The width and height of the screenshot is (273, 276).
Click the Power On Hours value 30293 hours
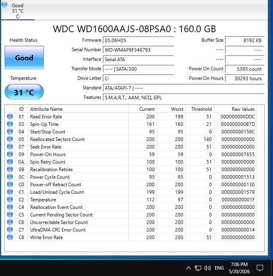pyautogui.click(x=245, y=78)
